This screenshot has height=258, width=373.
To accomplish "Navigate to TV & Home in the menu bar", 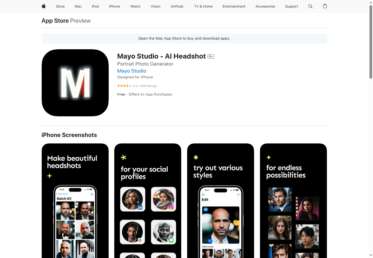I will point(203,6).
